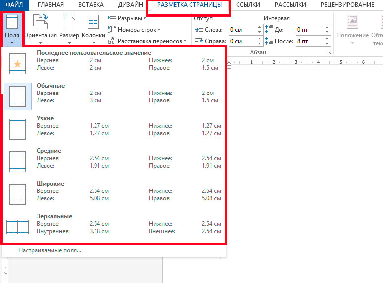The image size is (383, 283).
Task: Open the Колонки columns button
Action: [x=94, y=29]
